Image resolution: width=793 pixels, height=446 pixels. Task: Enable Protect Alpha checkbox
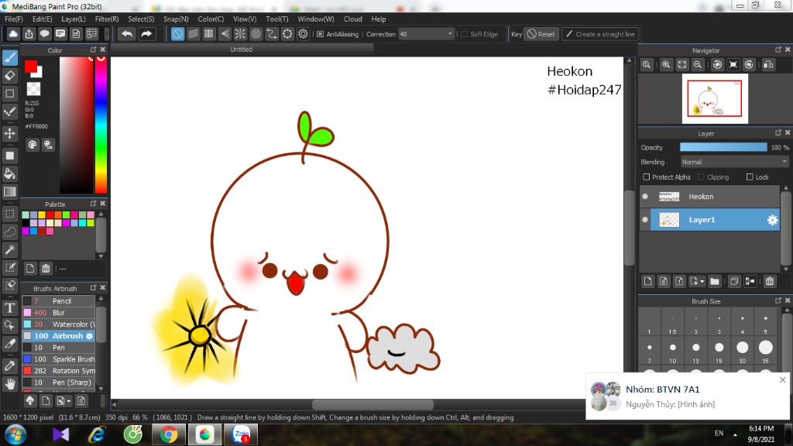[x=647, y=177]
